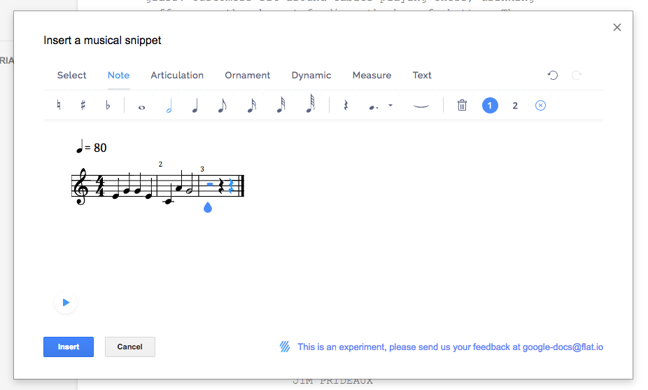
Task: Insert a rest with the rest icon
Action: tap(346, 106)
